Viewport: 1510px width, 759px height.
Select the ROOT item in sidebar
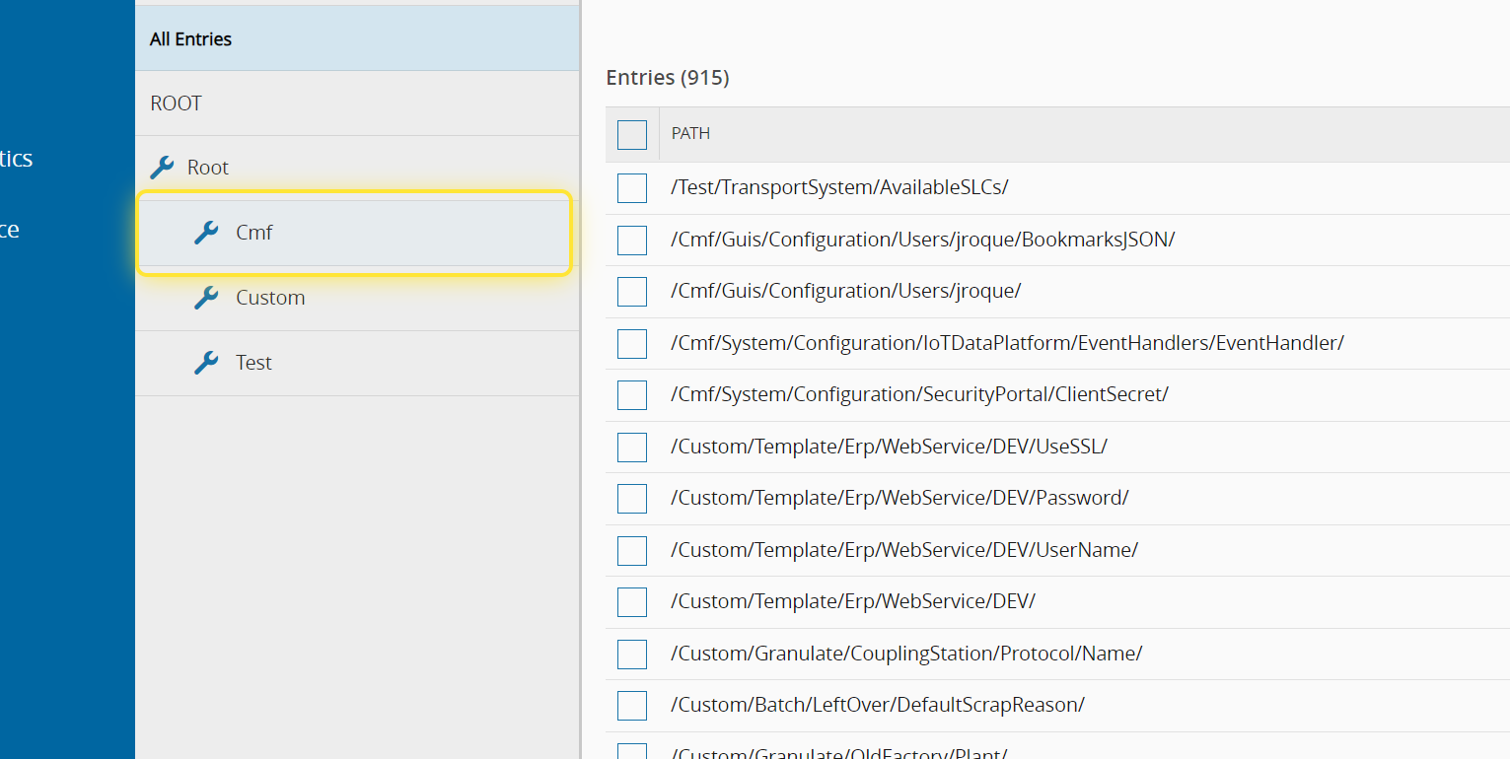176,103
